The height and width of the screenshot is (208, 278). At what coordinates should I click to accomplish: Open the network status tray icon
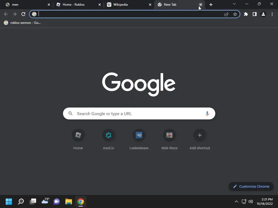click(x=244, y=201)
